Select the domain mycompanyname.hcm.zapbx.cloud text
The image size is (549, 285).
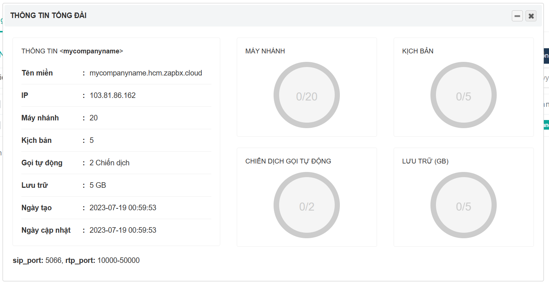pyautogui.click(x=145, y=73)
